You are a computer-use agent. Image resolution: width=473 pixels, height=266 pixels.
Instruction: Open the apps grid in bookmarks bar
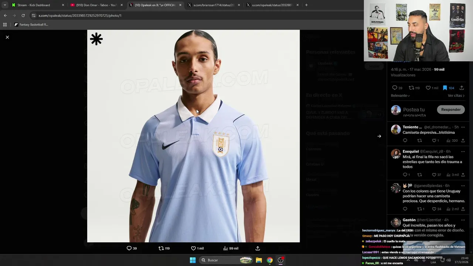click(x=5, y=25)
